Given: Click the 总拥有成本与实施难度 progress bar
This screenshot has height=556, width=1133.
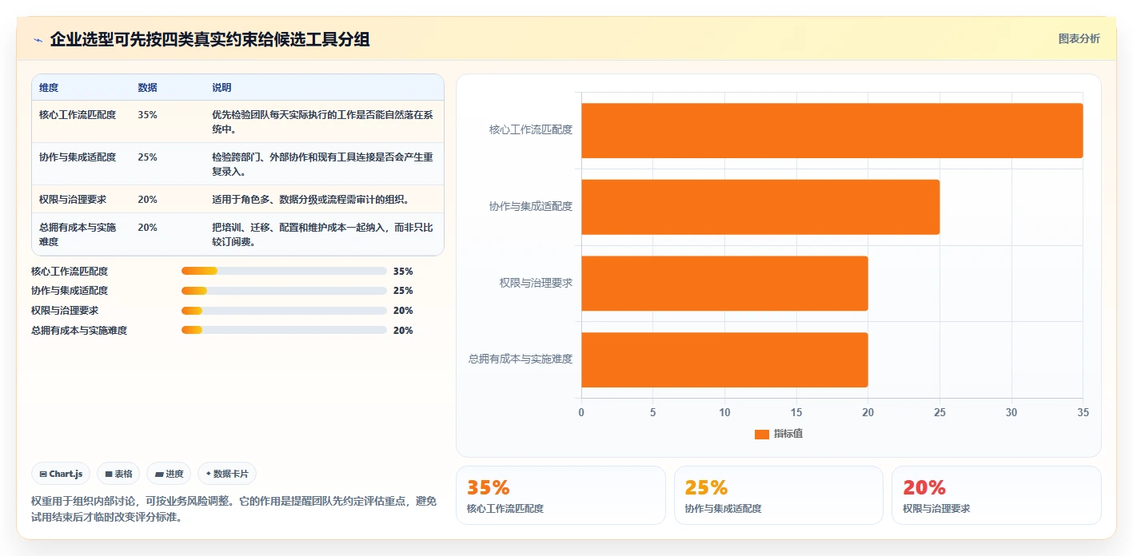Looking at the screenshot, I should pyautogui.click(x=284, y=330).
